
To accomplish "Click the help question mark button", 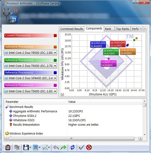I will (x=135, y=2).
